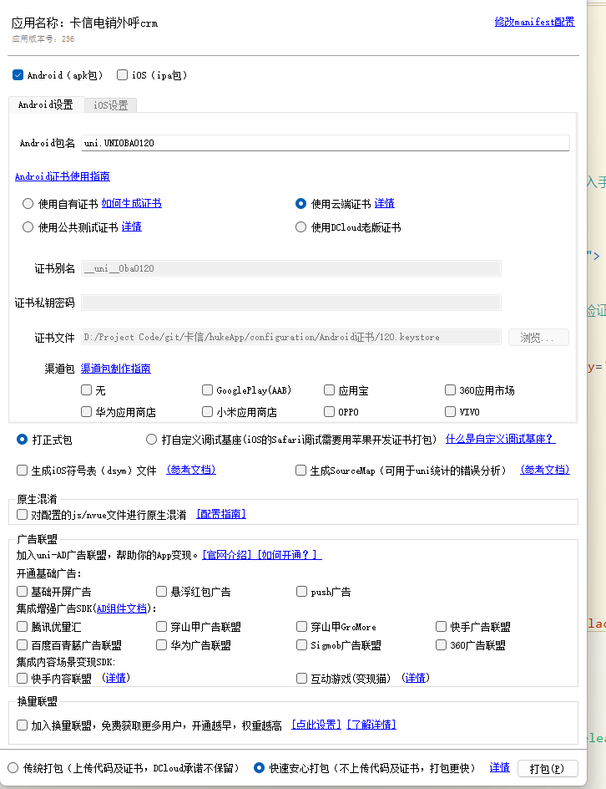Check 加入换量联盟 checkbox

click(23, 725)
